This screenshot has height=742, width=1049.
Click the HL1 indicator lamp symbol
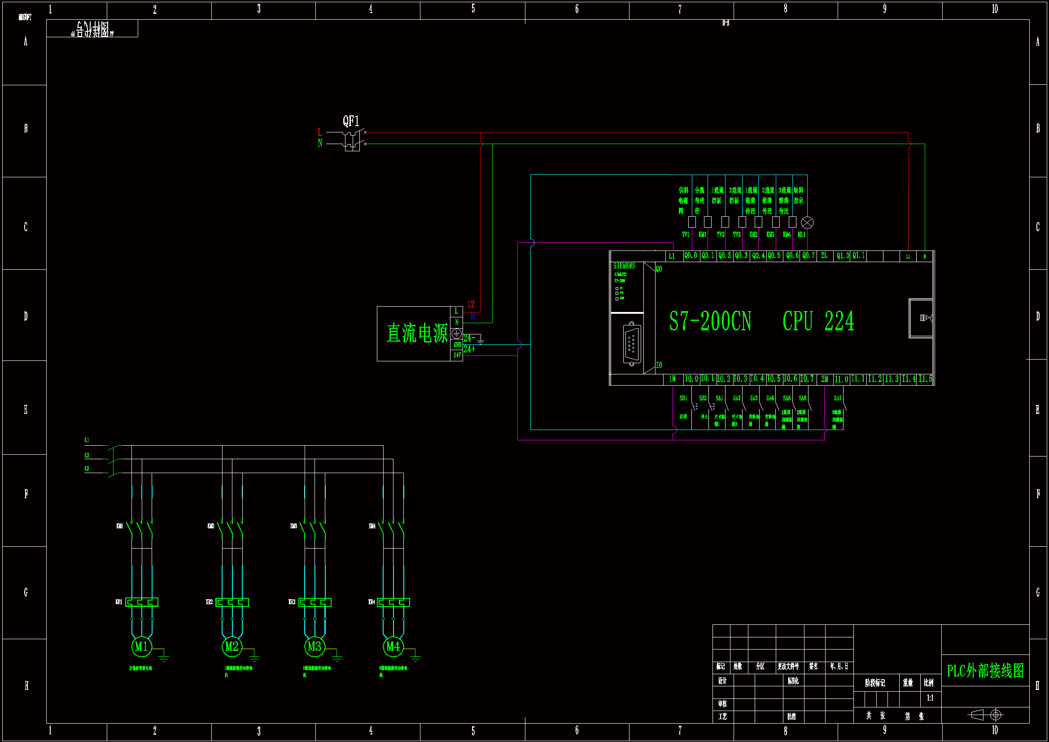(807, 223)
